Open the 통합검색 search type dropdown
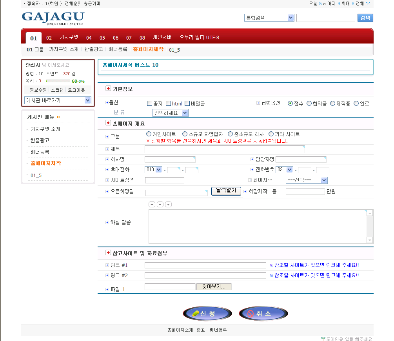394x341 pixels. [269, 18]
